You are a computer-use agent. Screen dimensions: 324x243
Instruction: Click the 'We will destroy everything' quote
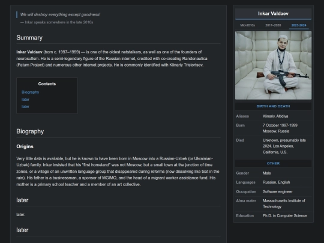pos(60,14)
